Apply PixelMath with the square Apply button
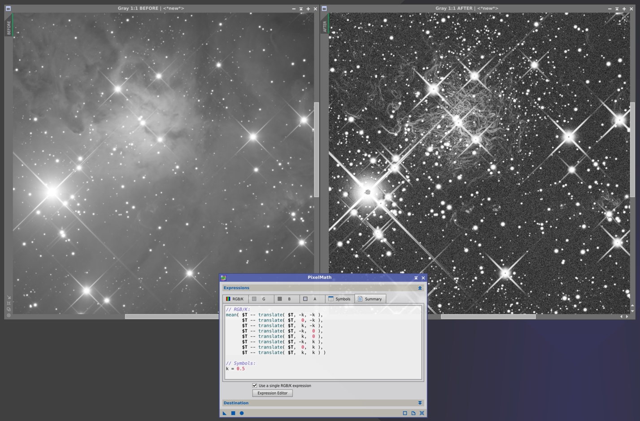This screenshot has height=421, width=640. tap(233, 413)
